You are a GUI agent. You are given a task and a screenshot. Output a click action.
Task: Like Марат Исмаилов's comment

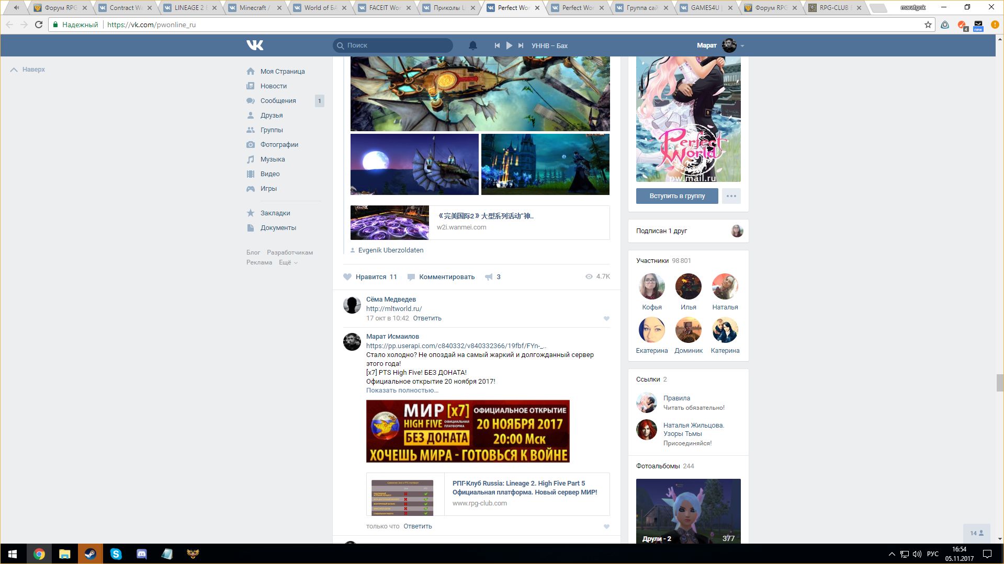[x=606, y=526]
